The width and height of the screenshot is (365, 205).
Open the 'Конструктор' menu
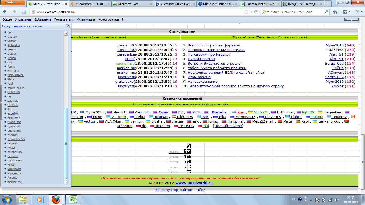pos(109,19)
